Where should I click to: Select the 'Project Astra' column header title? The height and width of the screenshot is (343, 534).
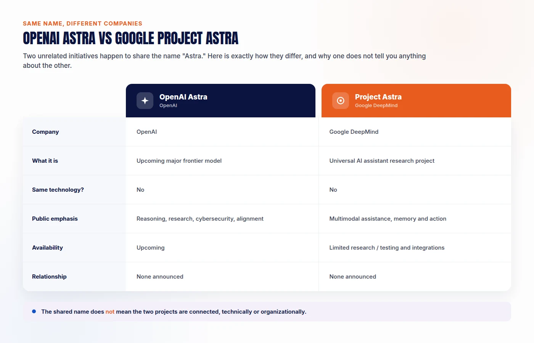378,97
